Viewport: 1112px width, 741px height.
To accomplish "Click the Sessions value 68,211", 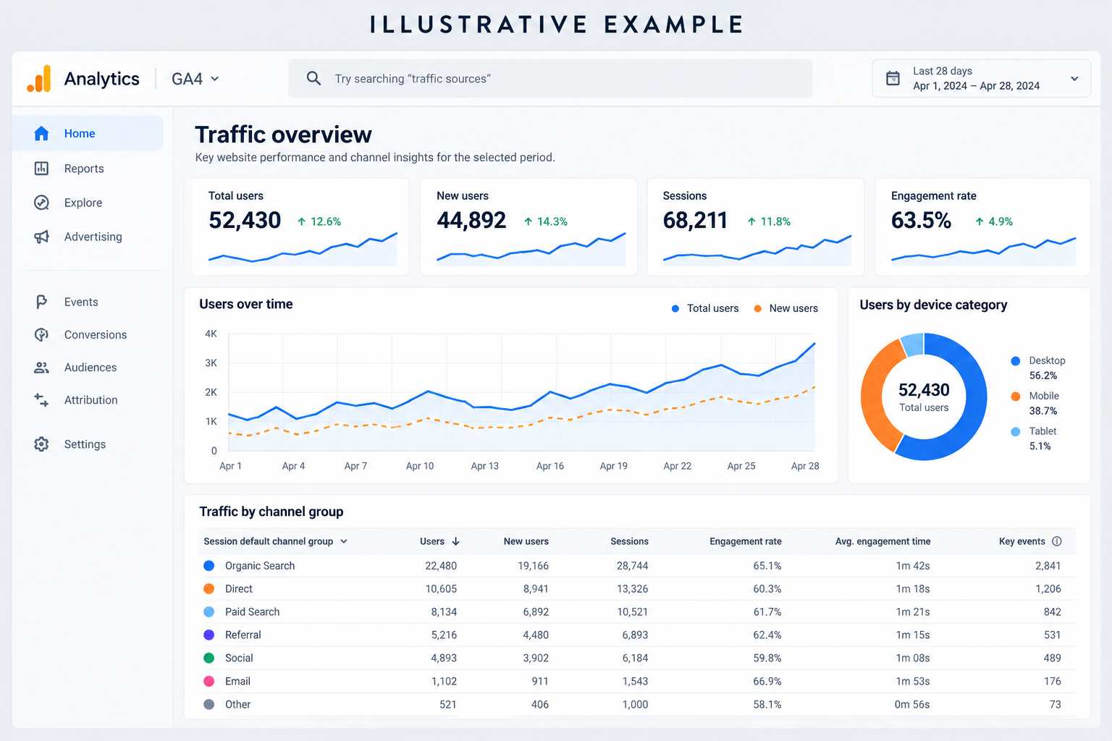I will click(x=695, y=220).
